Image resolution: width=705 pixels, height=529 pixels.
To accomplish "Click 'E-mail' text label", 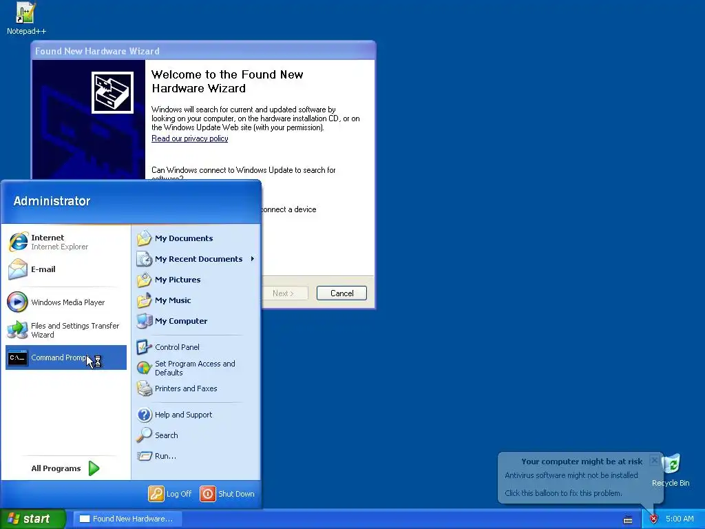I will 43,269.
